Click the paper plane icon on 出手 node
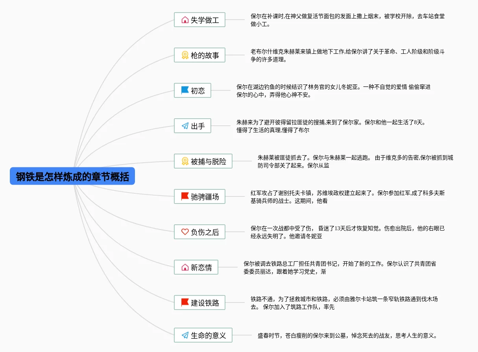Viewport: 478px width, 352px height. coord(185,126)
